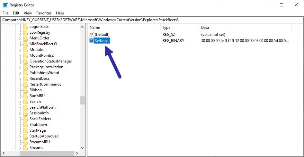Click the Registry Editor app icon in title bar
The height and width of the screenshot is (157, 304).
tap(5, 5)
